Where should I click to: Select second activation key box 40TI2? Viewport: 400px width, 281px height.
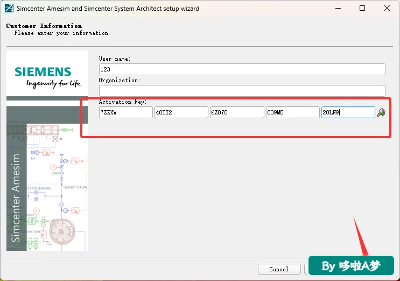tap(181, 112)
